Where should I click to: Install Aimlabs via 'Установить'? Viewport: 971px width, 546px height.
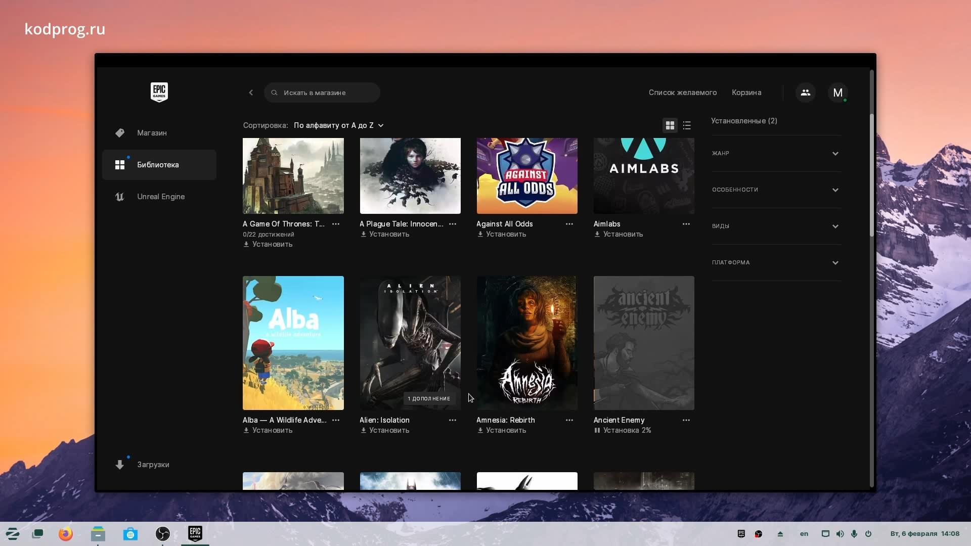point(618,234)
